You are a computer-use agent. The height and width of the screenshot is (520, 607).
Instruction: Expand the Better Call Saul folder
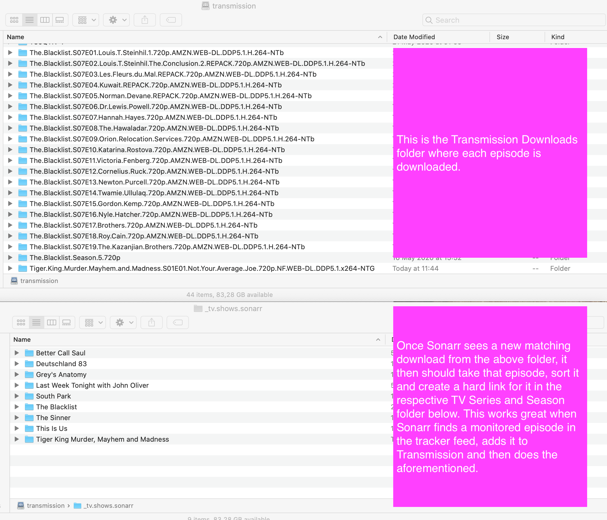[16, 353]
